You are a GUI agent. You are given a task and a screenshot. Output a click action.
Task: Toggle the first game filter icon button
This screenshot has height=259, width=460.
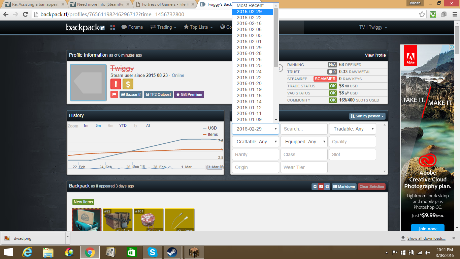point(315,186)
